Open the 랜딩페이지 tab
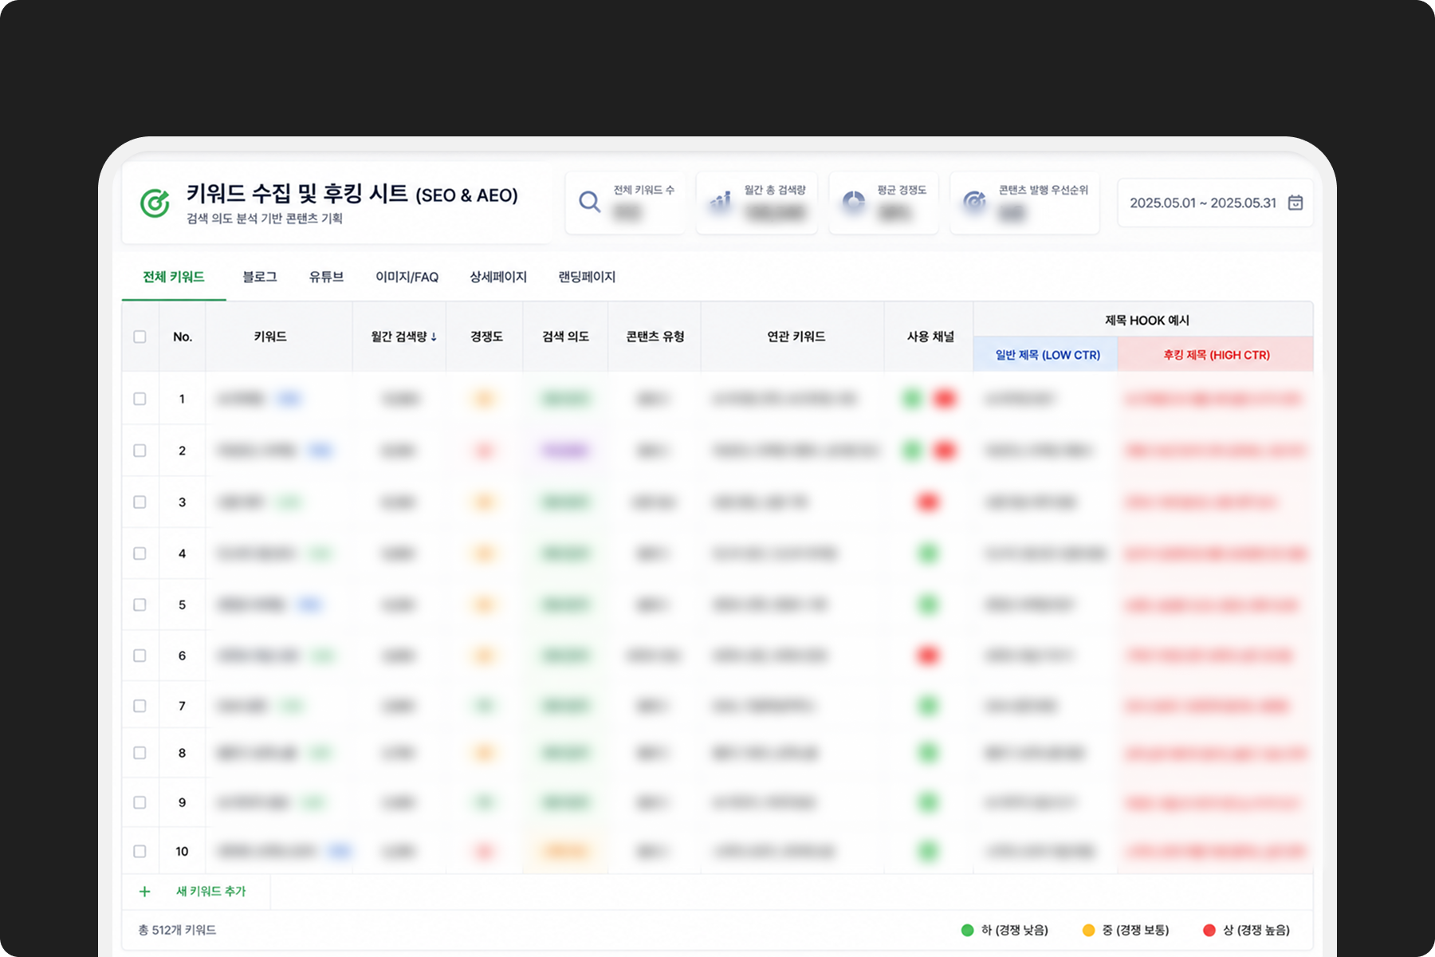This screenshot has width=1435, height=957. (x=587, y=277)
